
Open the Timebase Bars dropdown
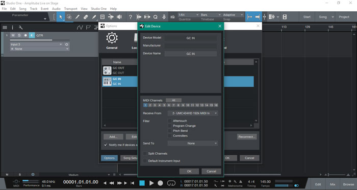[x=211, y=15]
